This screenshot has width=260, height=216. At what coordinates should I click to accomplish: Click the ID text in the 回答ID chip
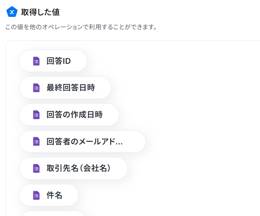tap(66, 61)
